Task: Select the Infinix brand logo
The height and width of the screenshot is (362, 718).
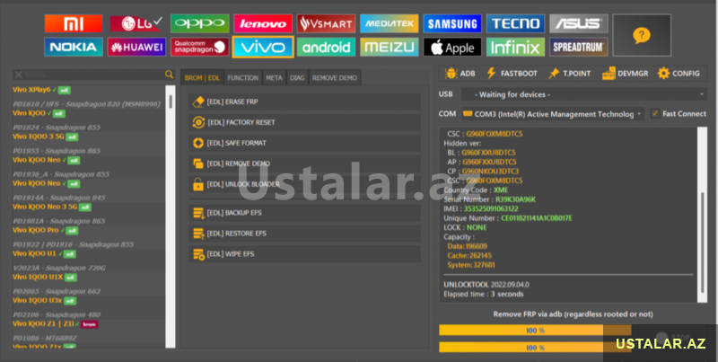Action: [x=515, y=47]
